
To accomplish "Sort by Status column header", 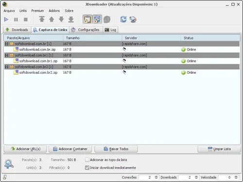I will pyautogui.click(x=210, y=38).
